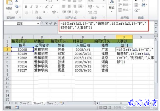Viewport: 160px width, 111px height.
Task: Click Increase Decimal icon
Action: point(90,12)
